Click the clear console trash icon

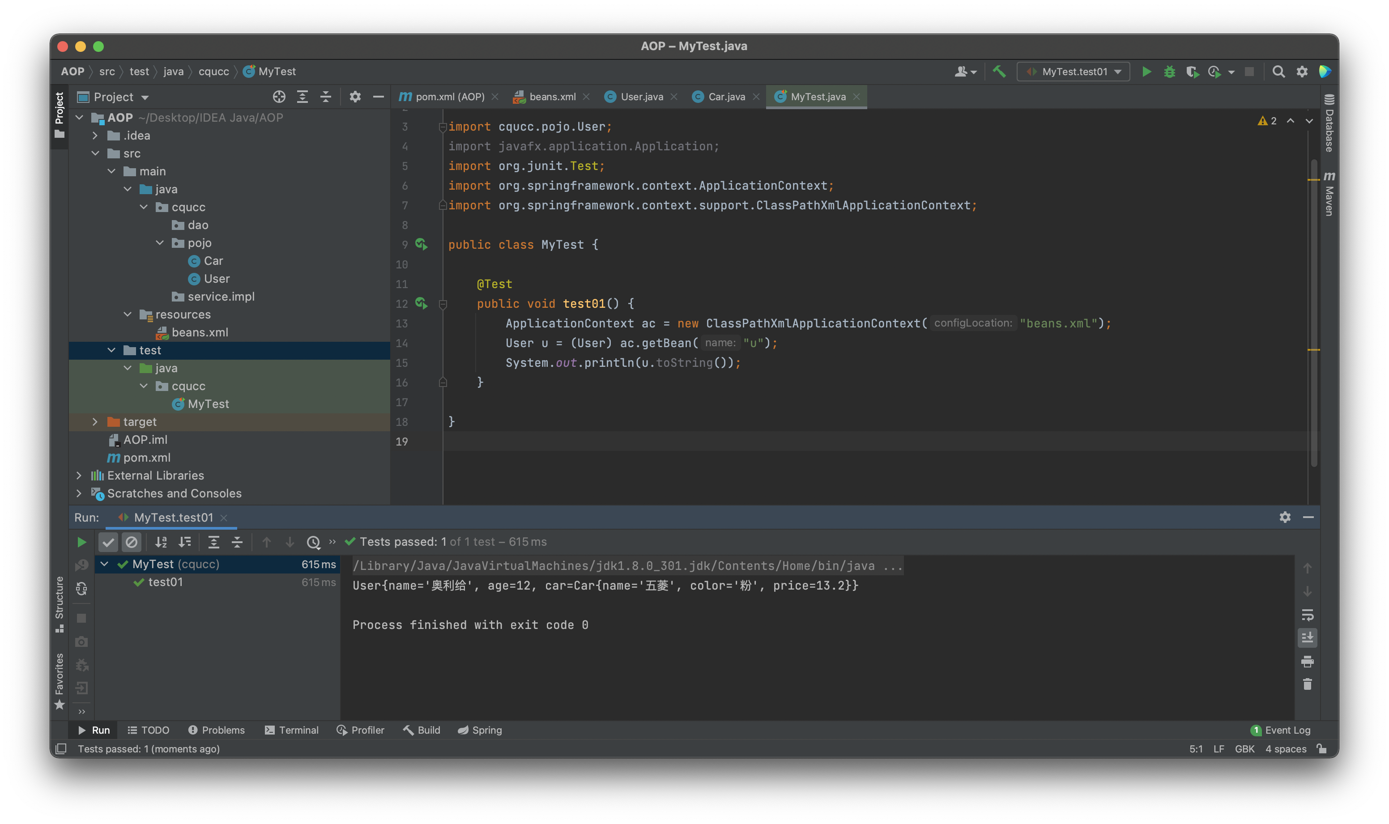pyautogui.click(x=1308, y=684)
